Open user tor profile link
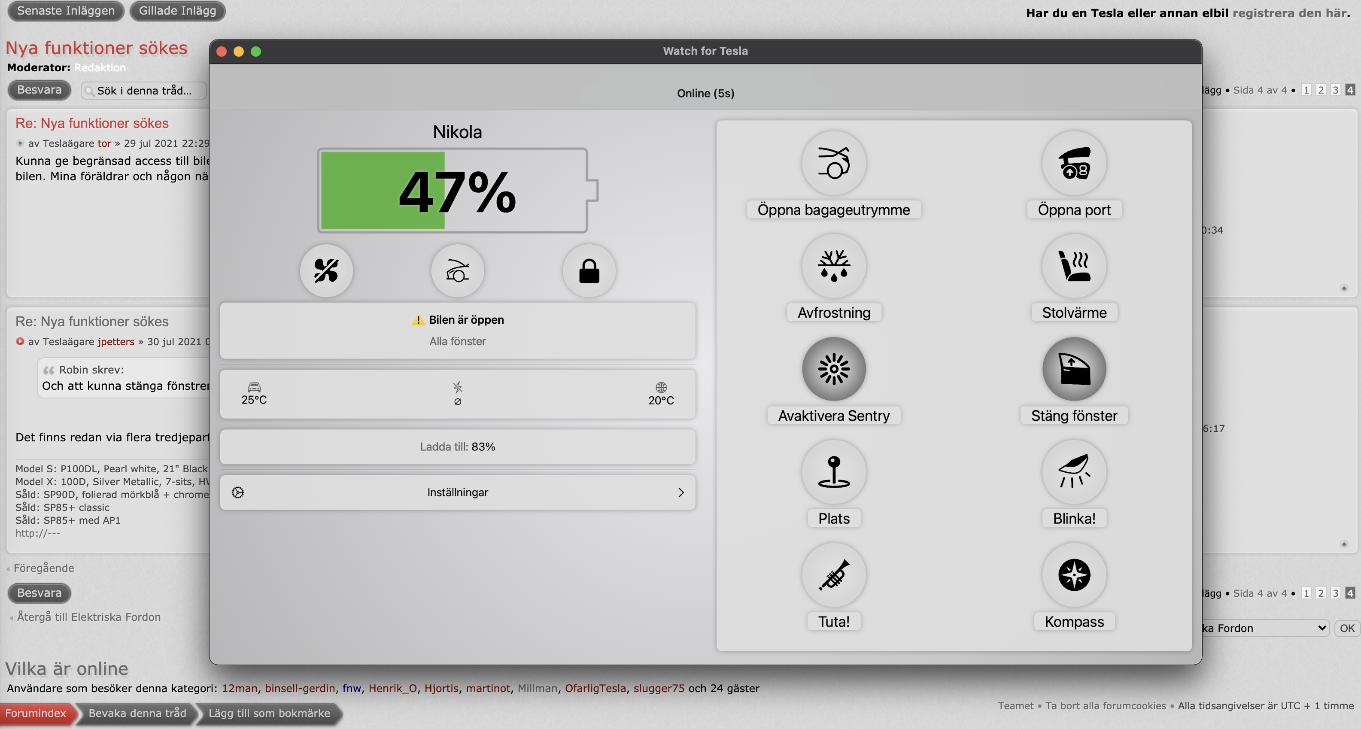This screenshot has height=729, width=1361. pos(104,143)
